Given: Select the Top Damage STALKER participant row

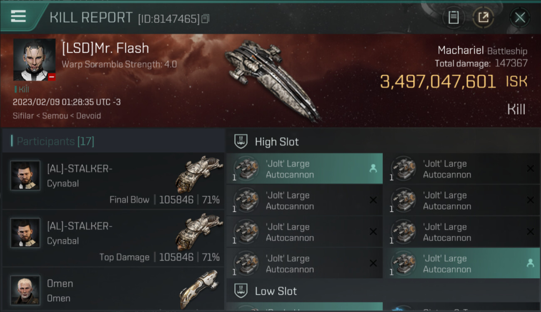Looking at the screenshot, I should pyautogui.click(x=113, y=238).
